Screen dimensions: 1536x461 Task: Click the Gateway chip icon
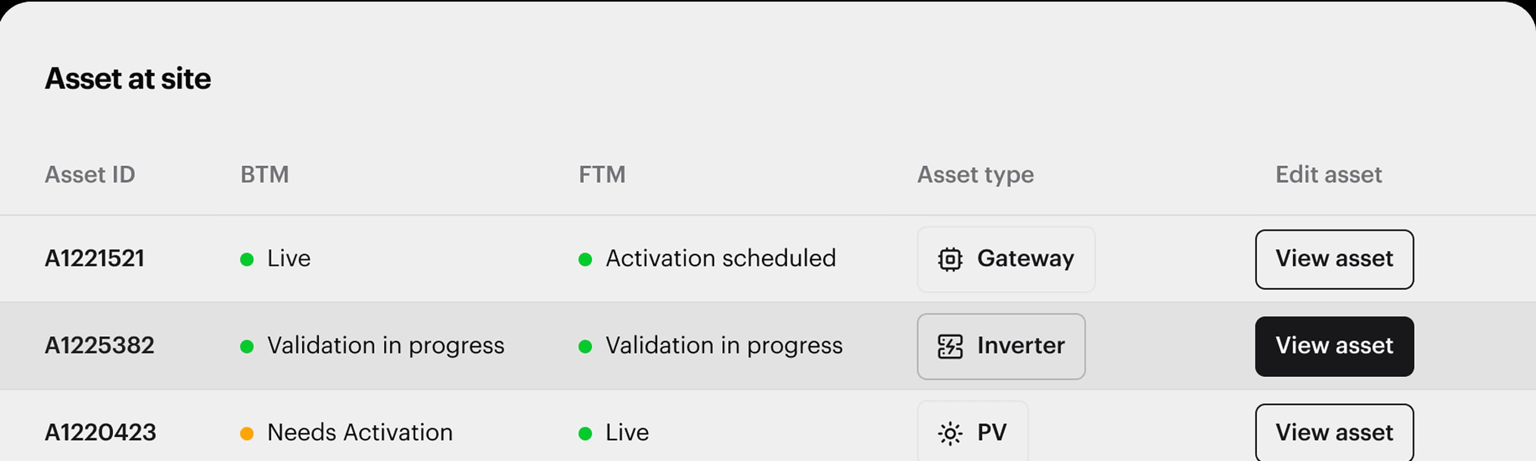coord(950,260)
